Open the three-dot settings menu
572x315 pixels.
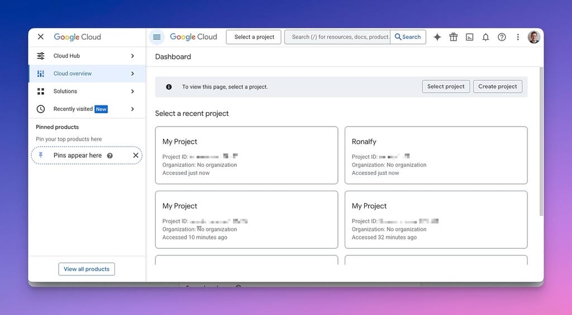coord(518,37)
